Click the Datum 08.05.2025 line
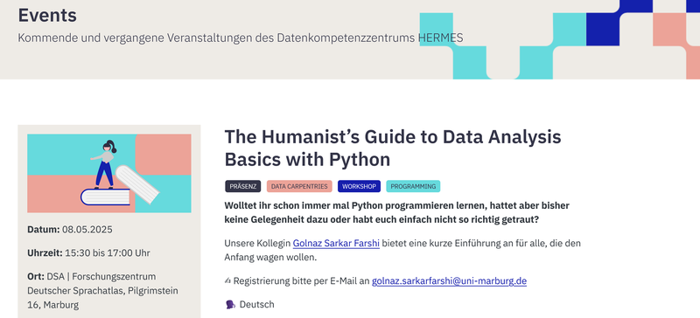 (70, 230)
